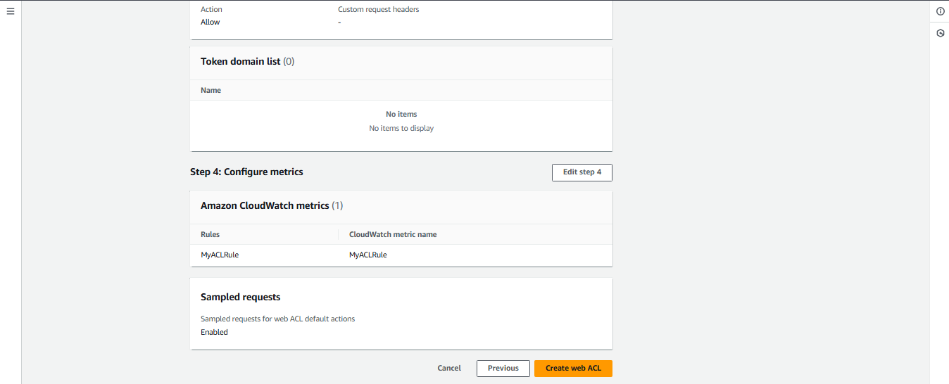Click the hexagon icon below info icon
The image size is (949, 384).
point(940,33)
